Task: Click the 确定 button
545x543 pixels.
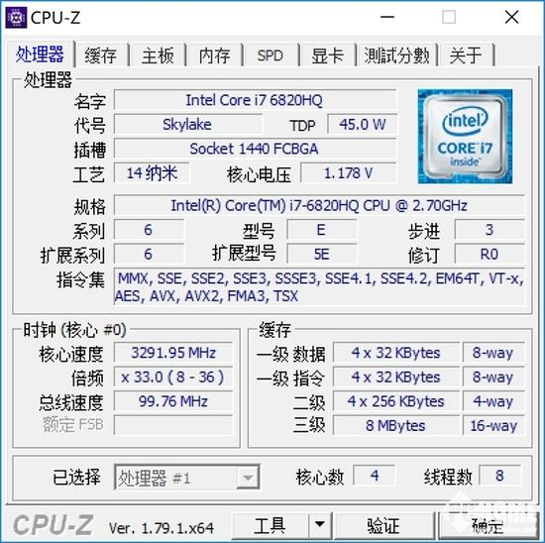Action: point(488,525)
